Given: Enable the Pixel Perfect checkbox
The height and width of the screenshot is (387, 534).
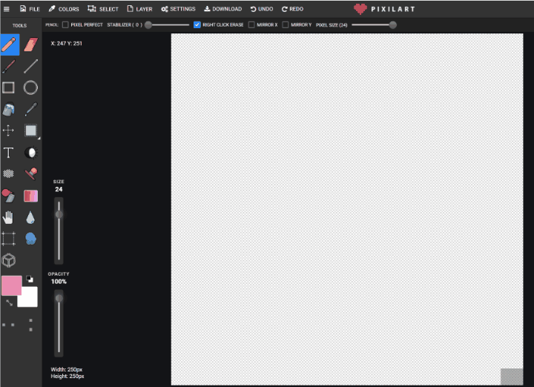Looking at the screenshot, I should [x=65, y=25].
